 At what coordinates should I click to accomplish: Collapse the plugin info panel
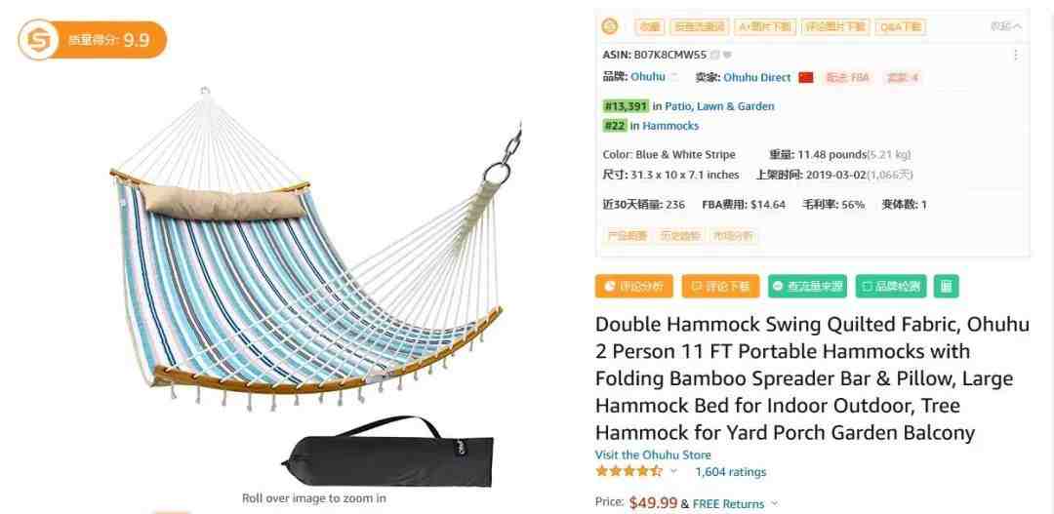[x=1006, y=27]
